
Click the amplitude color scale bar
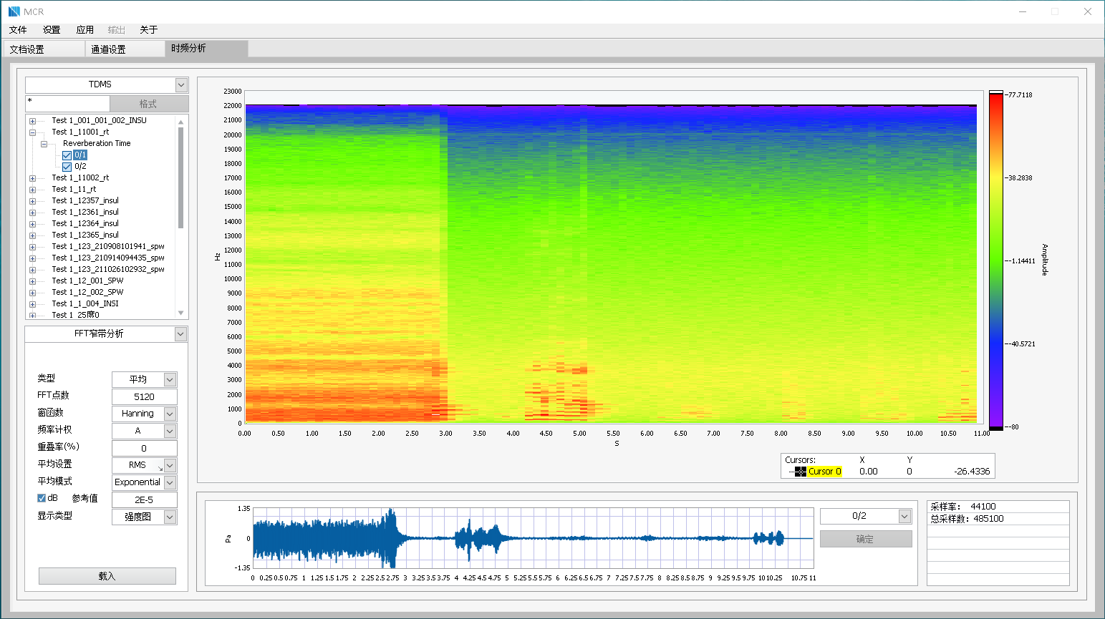point(995,260)
